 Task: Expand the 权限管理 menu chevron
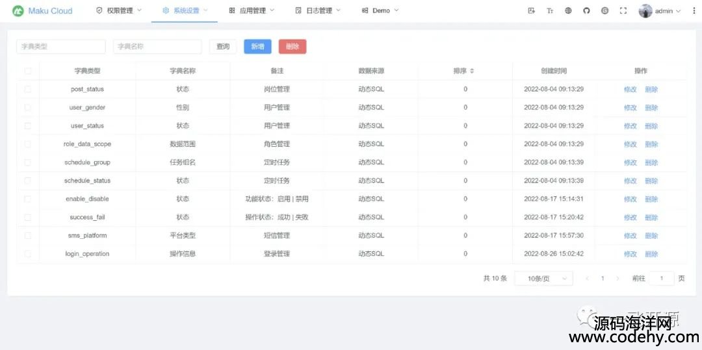(x=139, y=10)
